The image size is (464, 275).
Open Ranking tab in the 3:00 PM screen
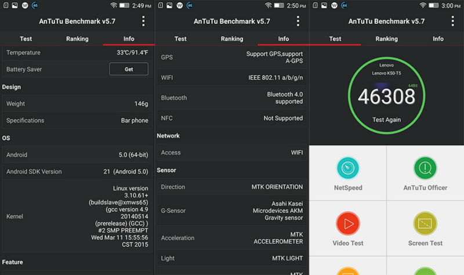[x=387, y=39]
